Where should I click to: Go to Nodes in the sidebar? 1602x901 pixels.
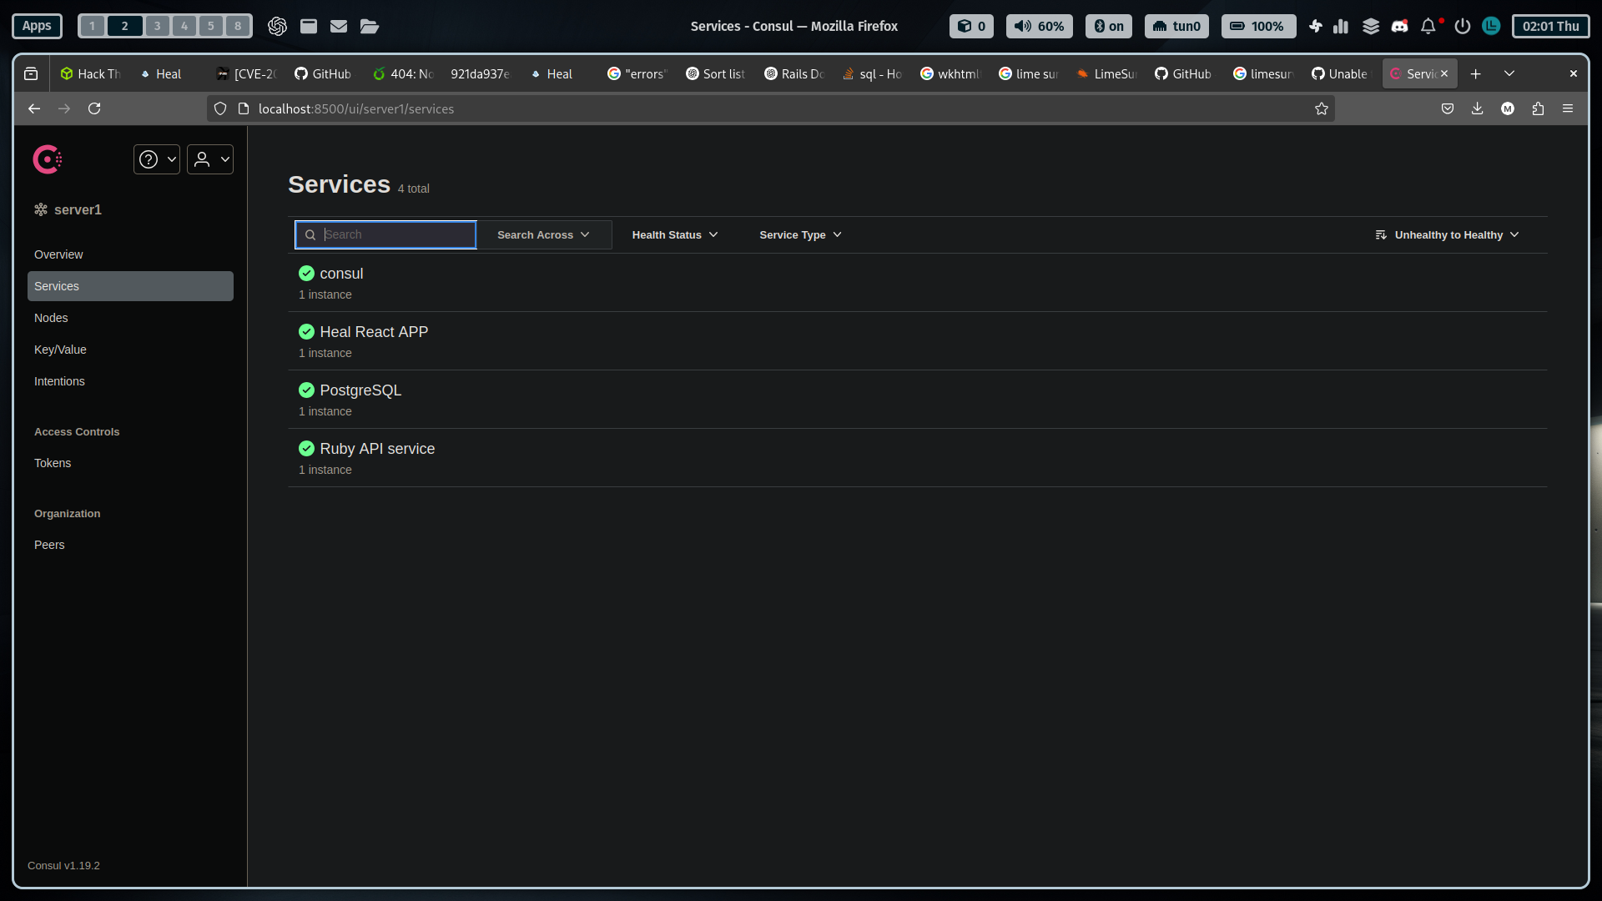(51, 318)
